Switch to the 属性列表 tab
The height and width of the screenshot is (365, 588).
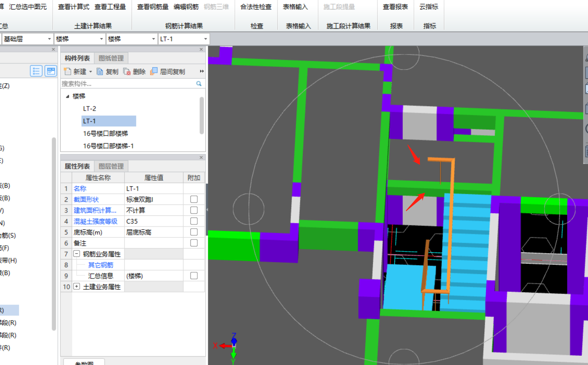click(x=77, y=166)
